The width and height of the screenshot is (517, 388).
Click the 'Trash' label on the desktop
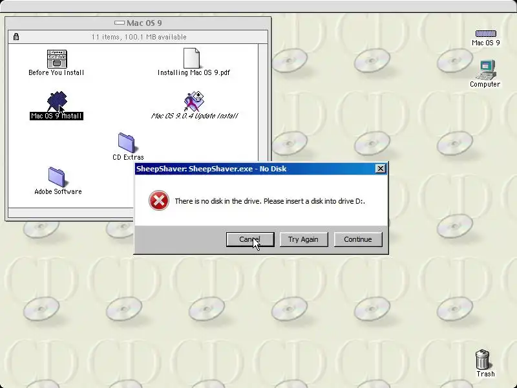click(486, 374)
